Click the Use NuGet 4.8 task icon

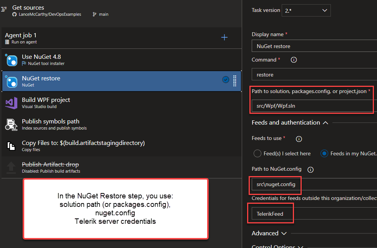coord(12,60)
